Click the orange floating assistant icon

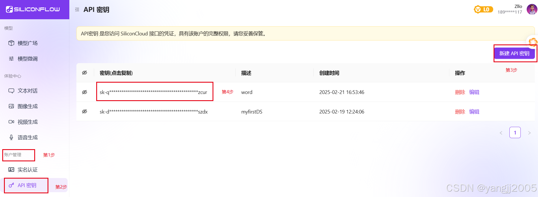(533, 42)
